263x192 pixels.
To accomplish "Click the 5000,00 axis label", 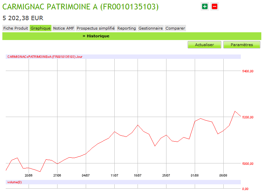I will (x=248, y=163).
